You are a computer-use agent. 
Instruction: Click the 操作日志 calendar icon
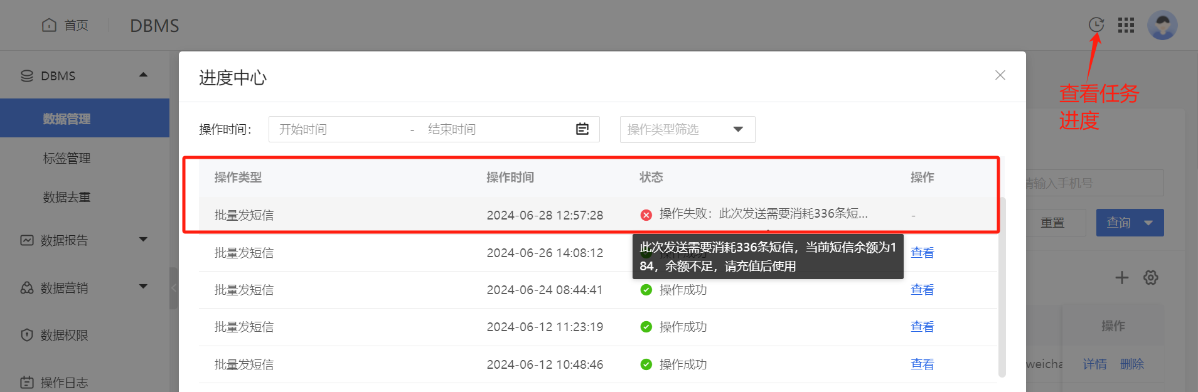pyautogui.click(x=27, y=382)
